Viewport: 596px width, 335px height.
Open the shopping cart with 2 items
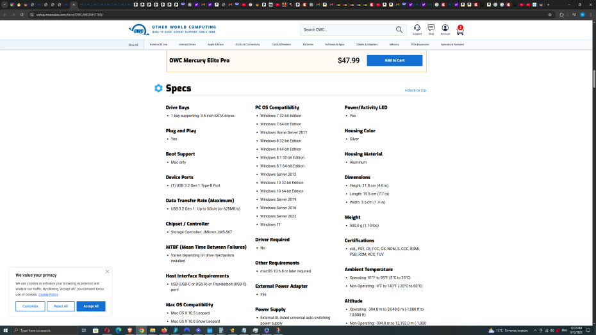pyautogui.click(x=460, y=30)
